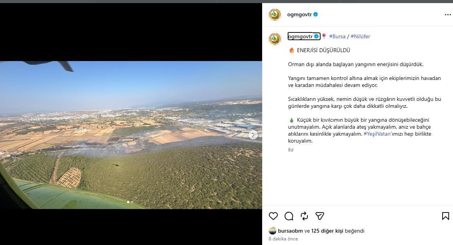Click ogmgovtr avatar beside the caption
The image size is (453, 245).
pos(275,39)
